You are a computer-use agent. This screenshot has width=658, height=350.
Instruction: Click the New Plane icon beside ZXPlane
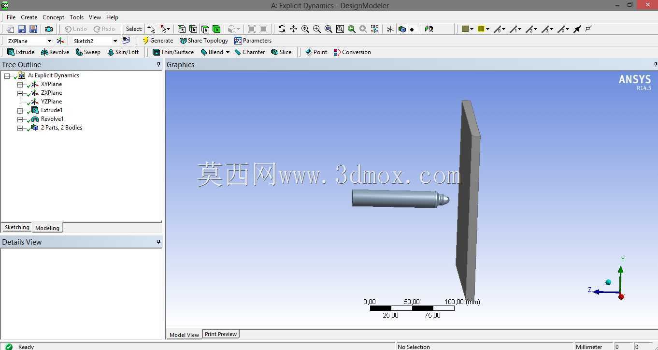pos(60,41)
